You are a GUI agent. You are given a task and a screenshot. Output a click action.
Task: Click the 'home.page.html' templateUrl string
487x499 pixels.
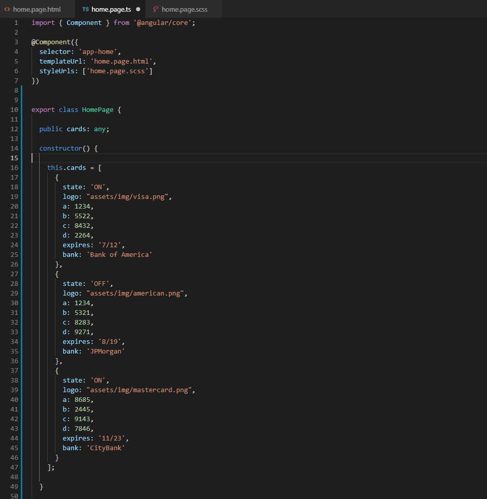click(x=121, y=61)
